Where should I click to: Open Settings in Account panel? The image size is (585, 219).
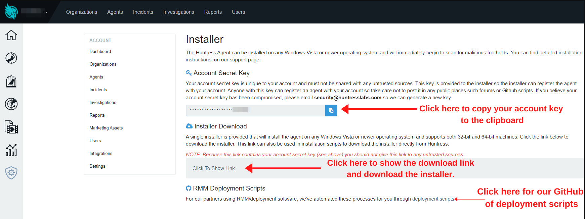(x=97, y=166)
